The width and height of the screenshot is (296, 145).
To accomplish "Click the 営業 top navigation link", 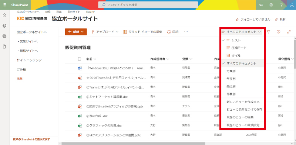I will [59, 12].
